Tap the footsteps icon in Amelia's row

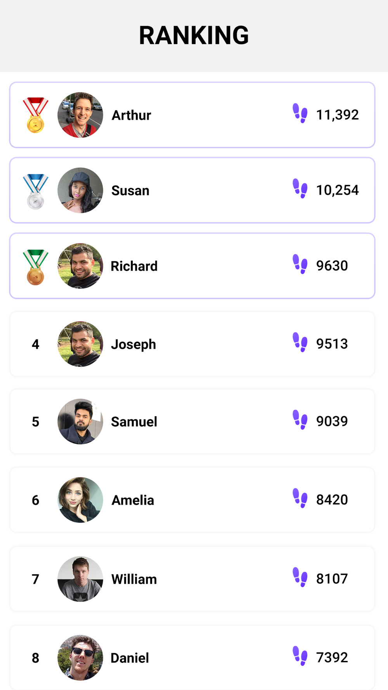[300, 498]
